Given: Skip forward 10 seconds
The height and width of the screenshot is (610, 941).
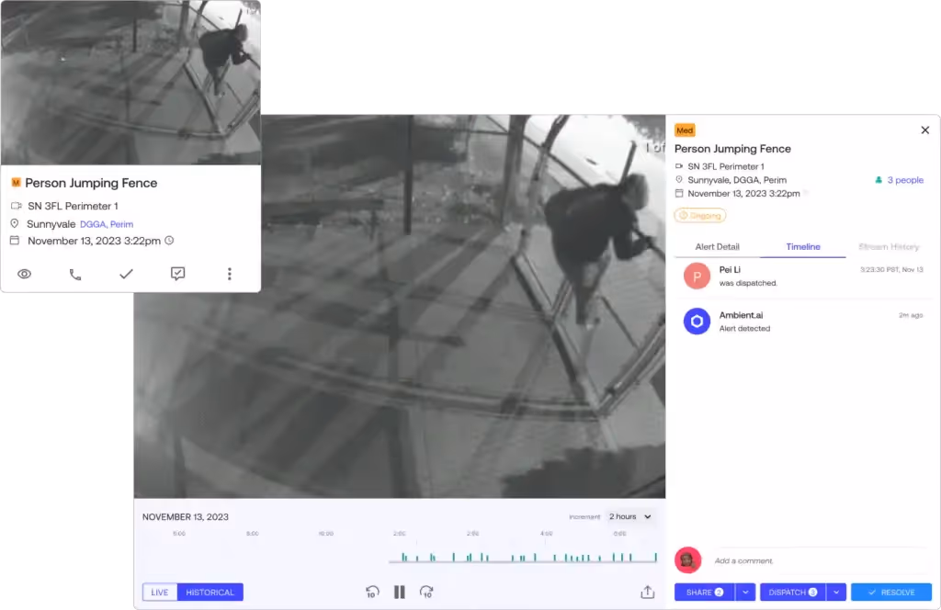Looking at the screenshot, I should [x=426, y=592].
